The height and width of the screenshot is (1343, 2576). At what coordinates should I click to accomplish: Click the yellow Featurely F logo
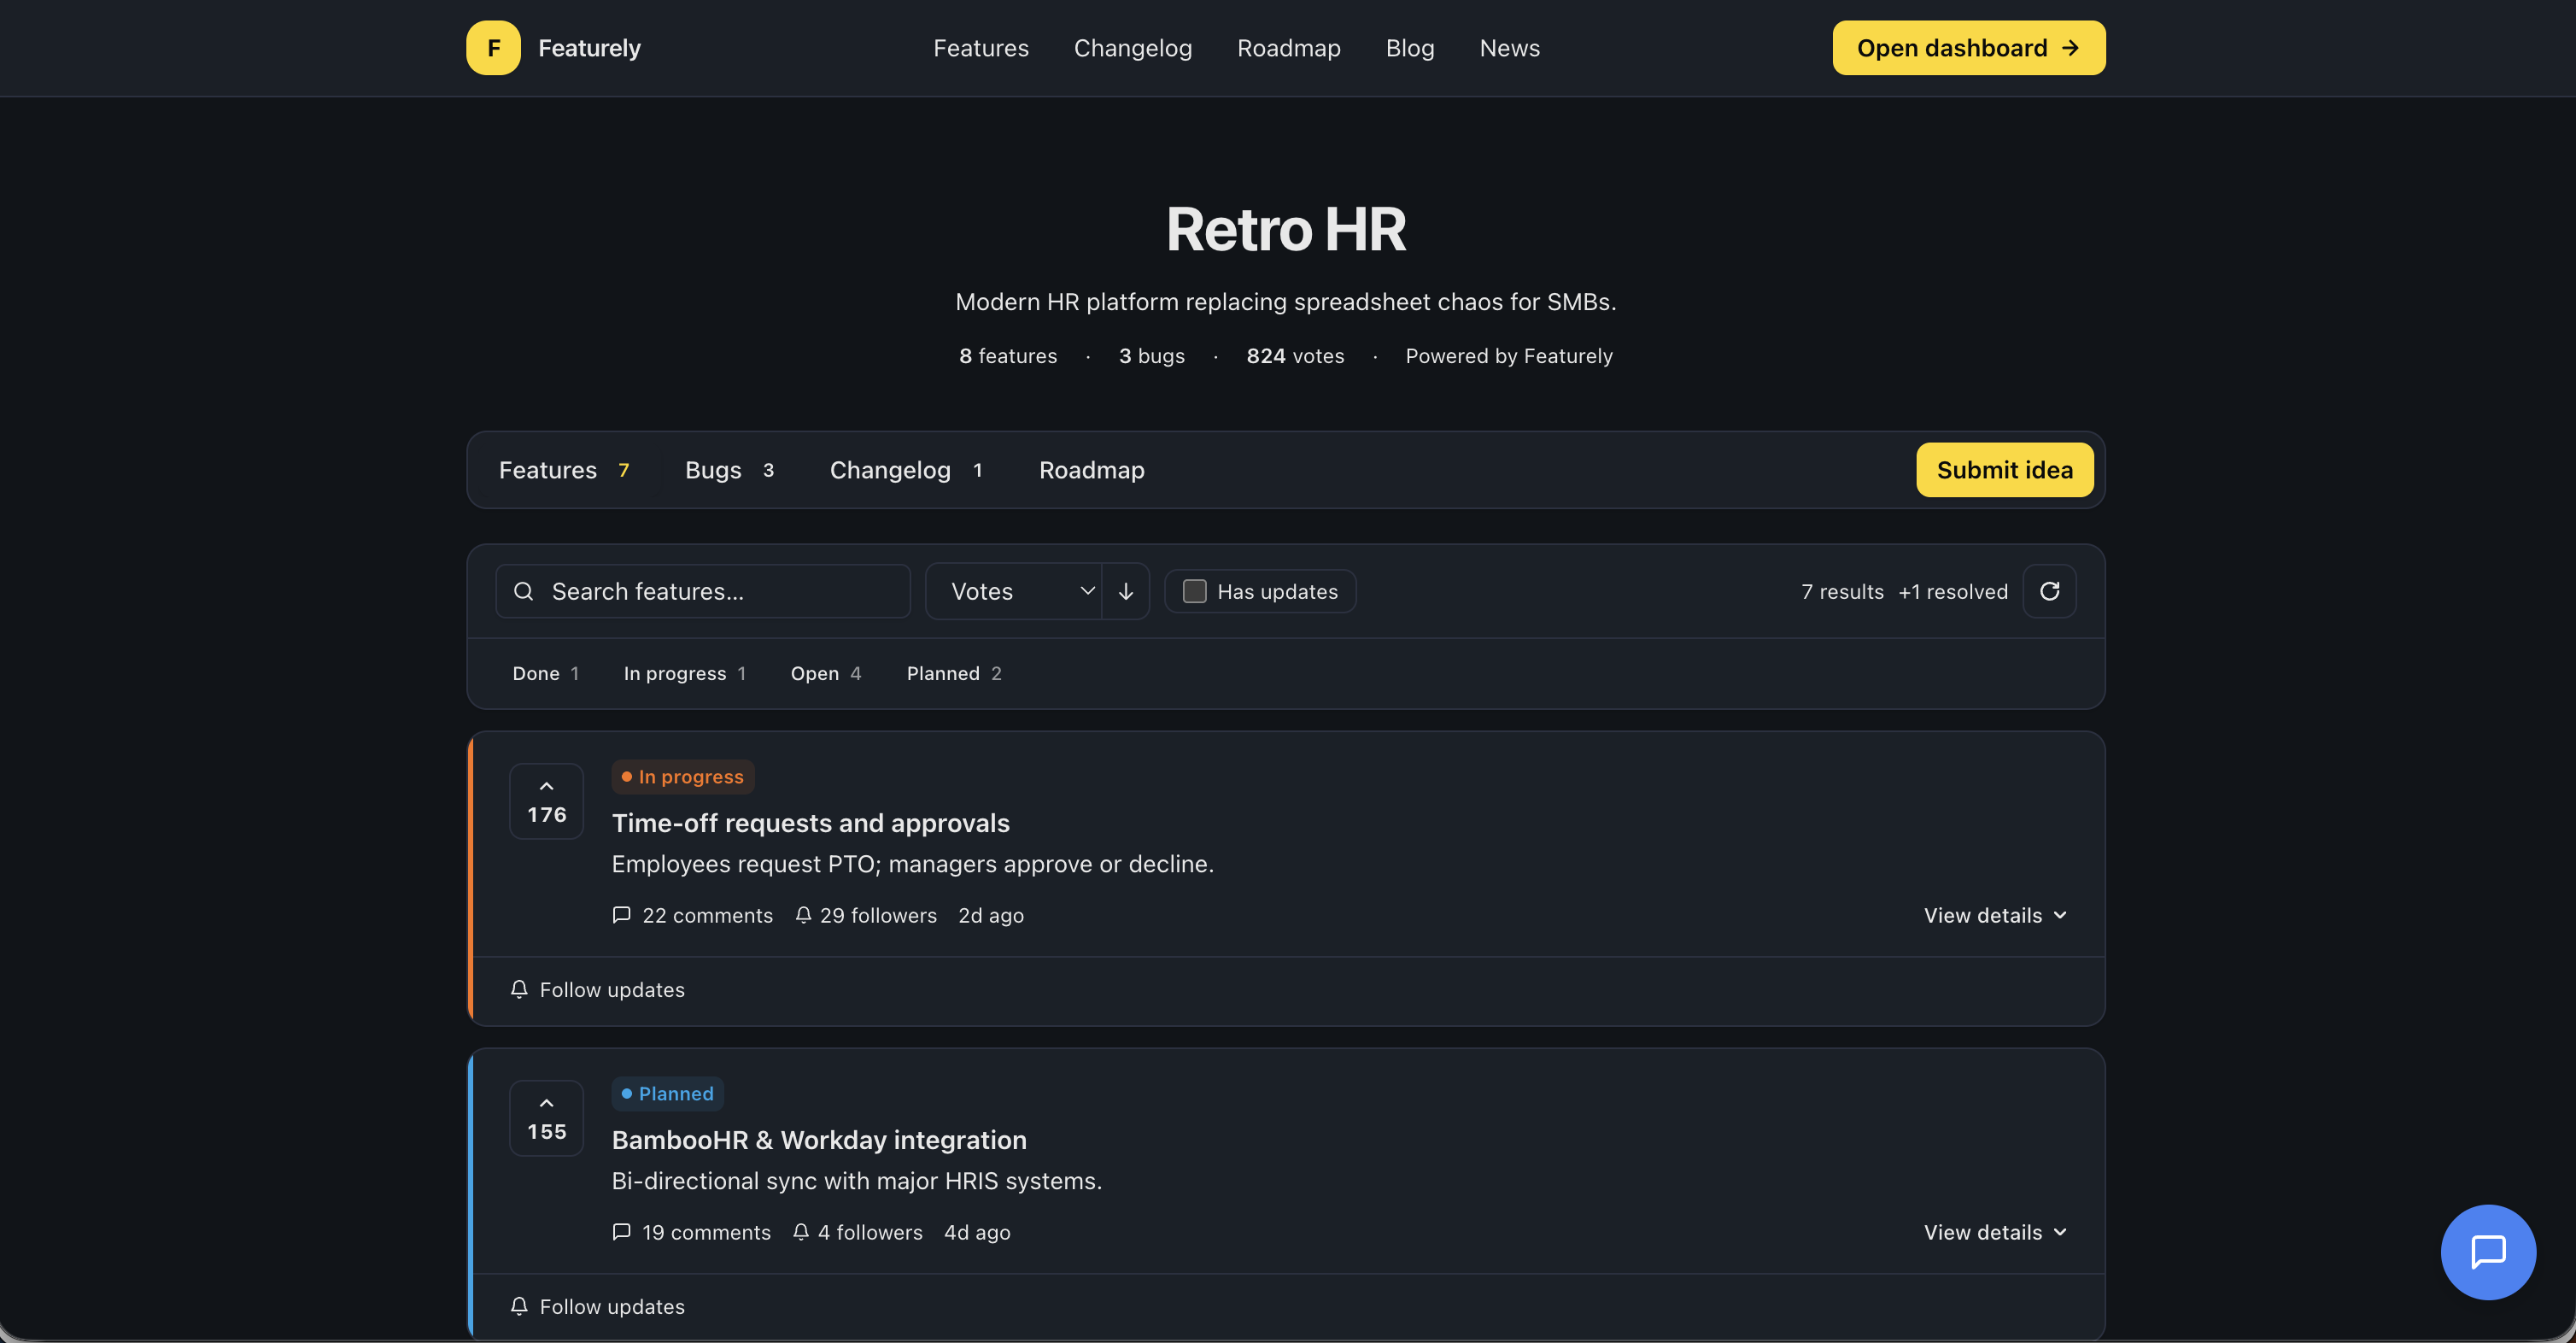click(493, 48)
